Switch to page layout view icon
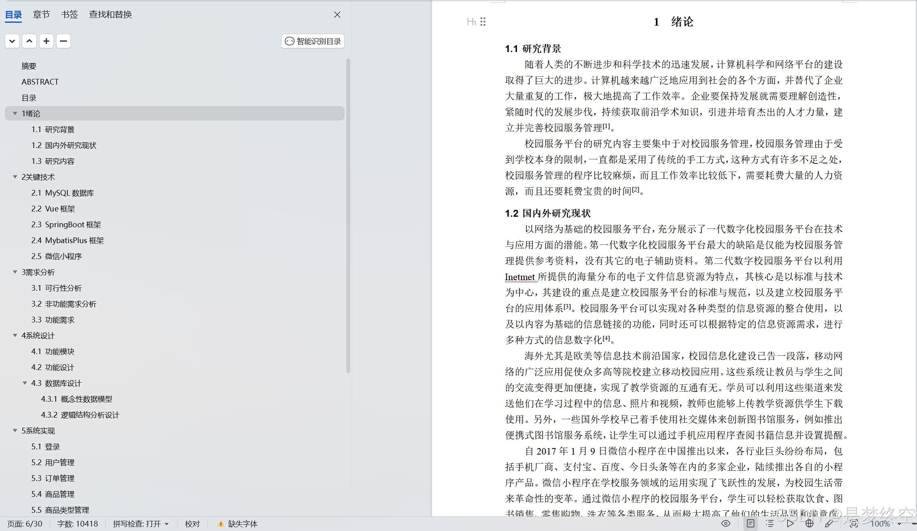The image size is (917, 531). pos(751,524)
